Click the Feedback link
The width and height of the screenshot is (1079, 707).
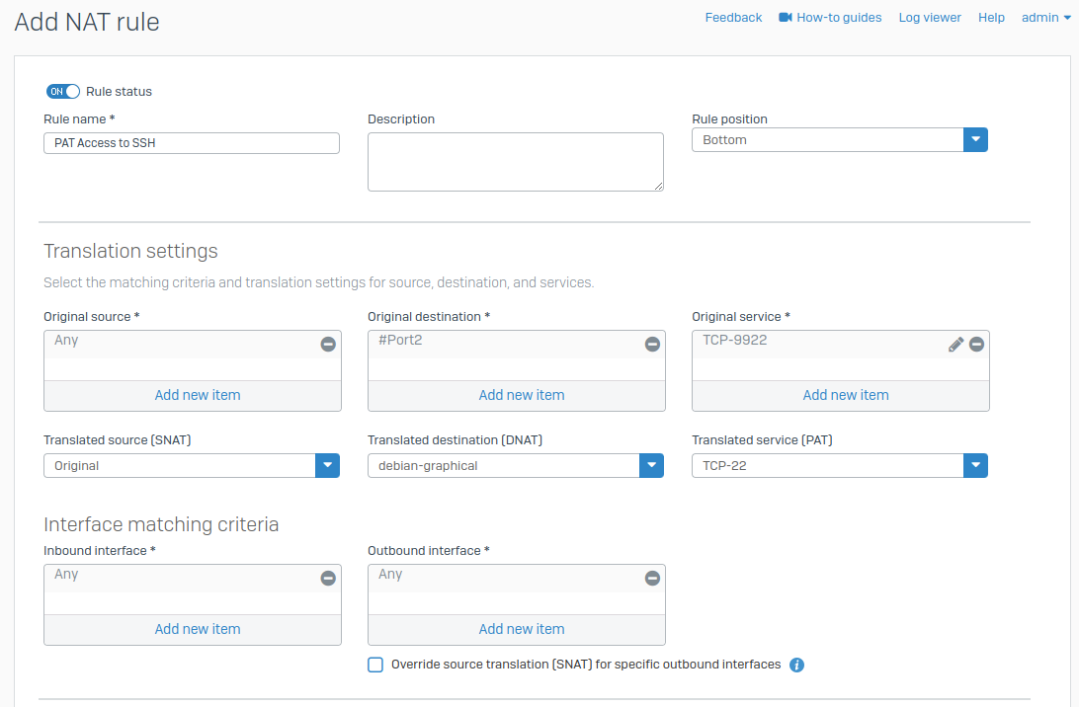[x=733, y=18]
